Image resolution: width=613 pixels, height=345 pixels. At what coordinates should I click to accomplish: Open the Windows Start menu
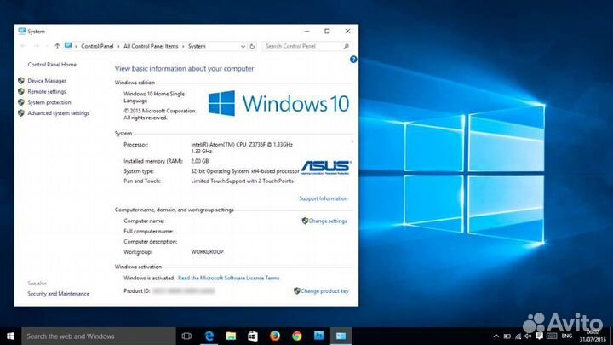tap(10, 336)
